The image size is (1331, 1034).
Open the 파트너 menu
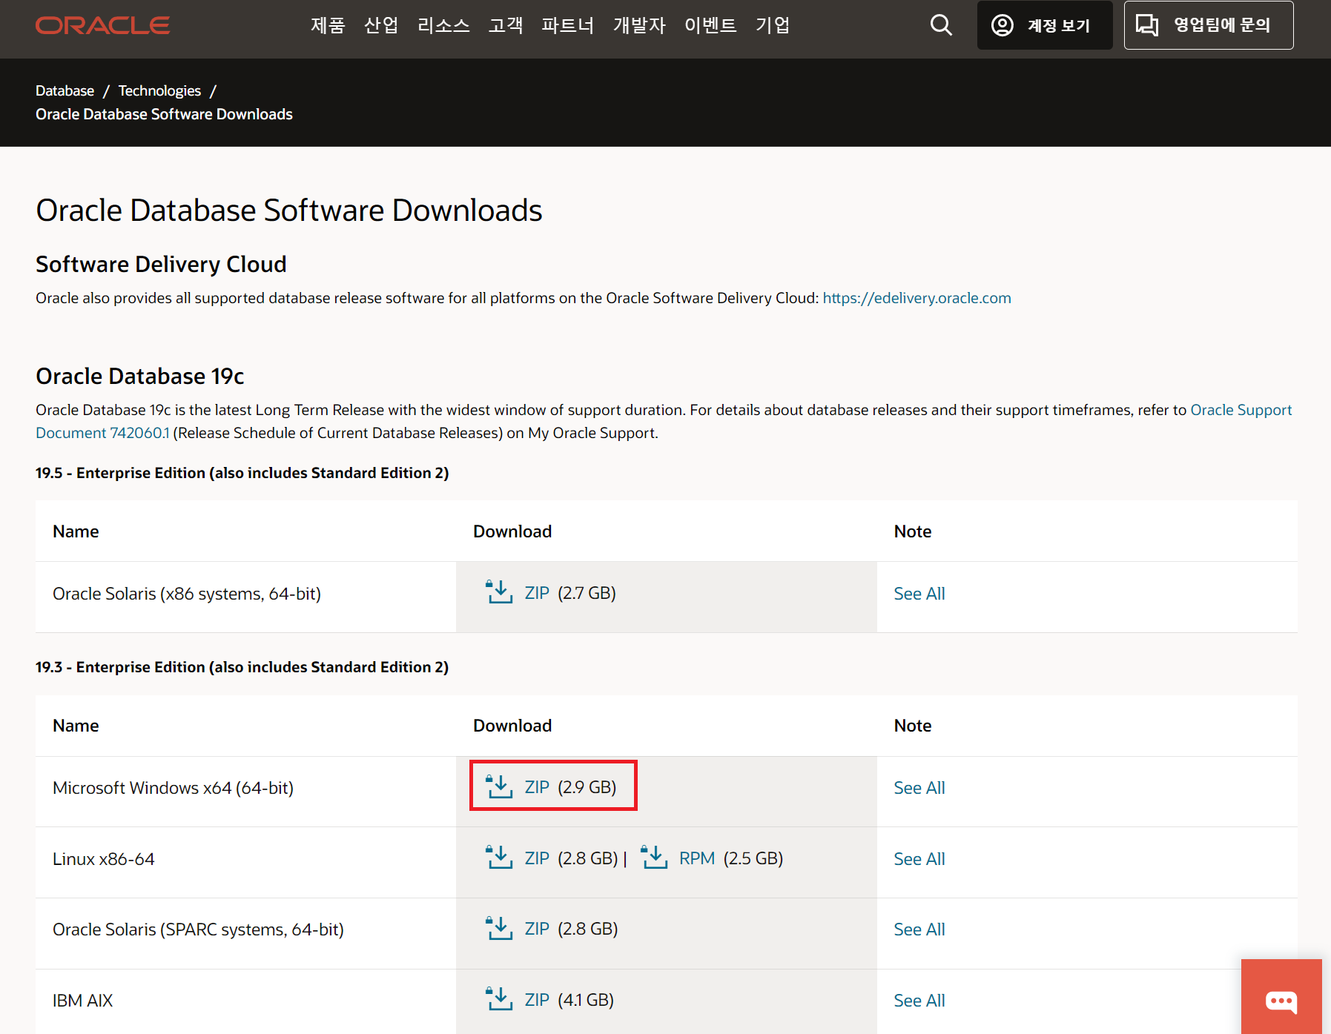568,25
